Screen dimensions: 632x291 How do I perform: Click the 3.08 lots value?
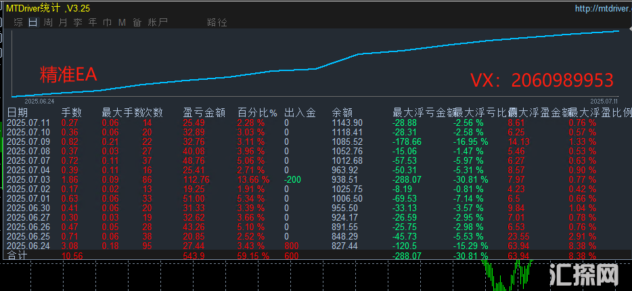pos(70,246)
